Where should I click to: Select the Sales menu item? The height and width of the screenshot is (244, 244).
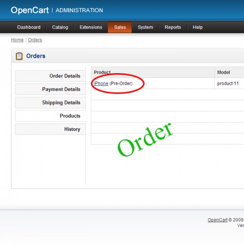coord(120,27)
